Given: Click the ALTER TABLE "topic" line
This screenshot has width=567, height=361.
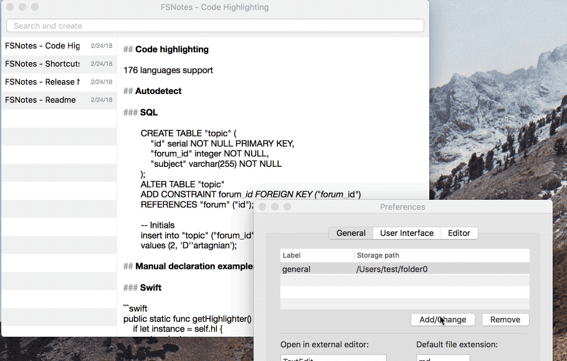Looking at the screenshot, I should (183, 184).
